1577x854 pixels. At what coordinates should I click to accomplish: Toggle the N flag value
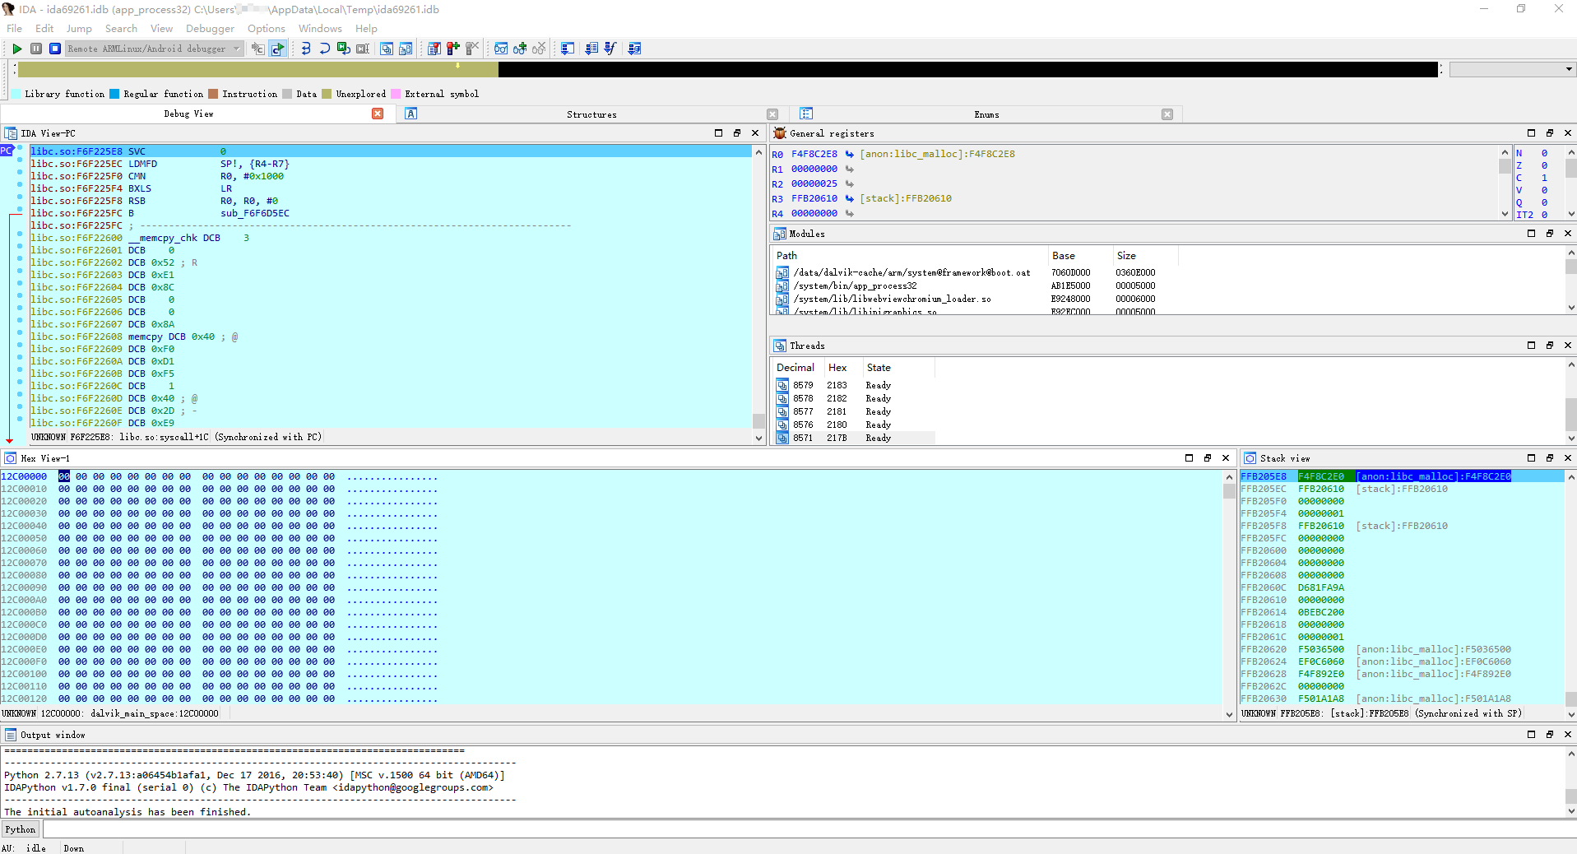tap(1544, 153)
